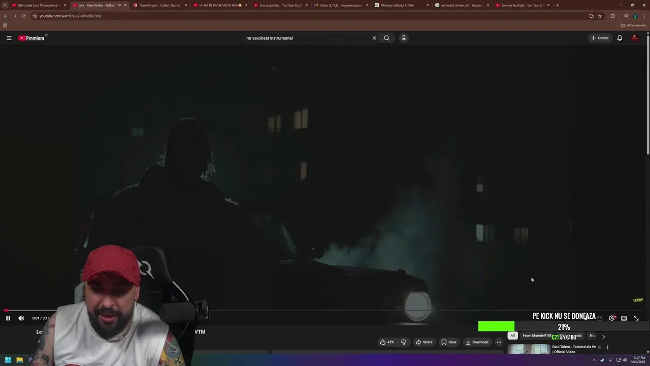Switch player to theater mode
This screenshot has height=366, width=650.
624,318
